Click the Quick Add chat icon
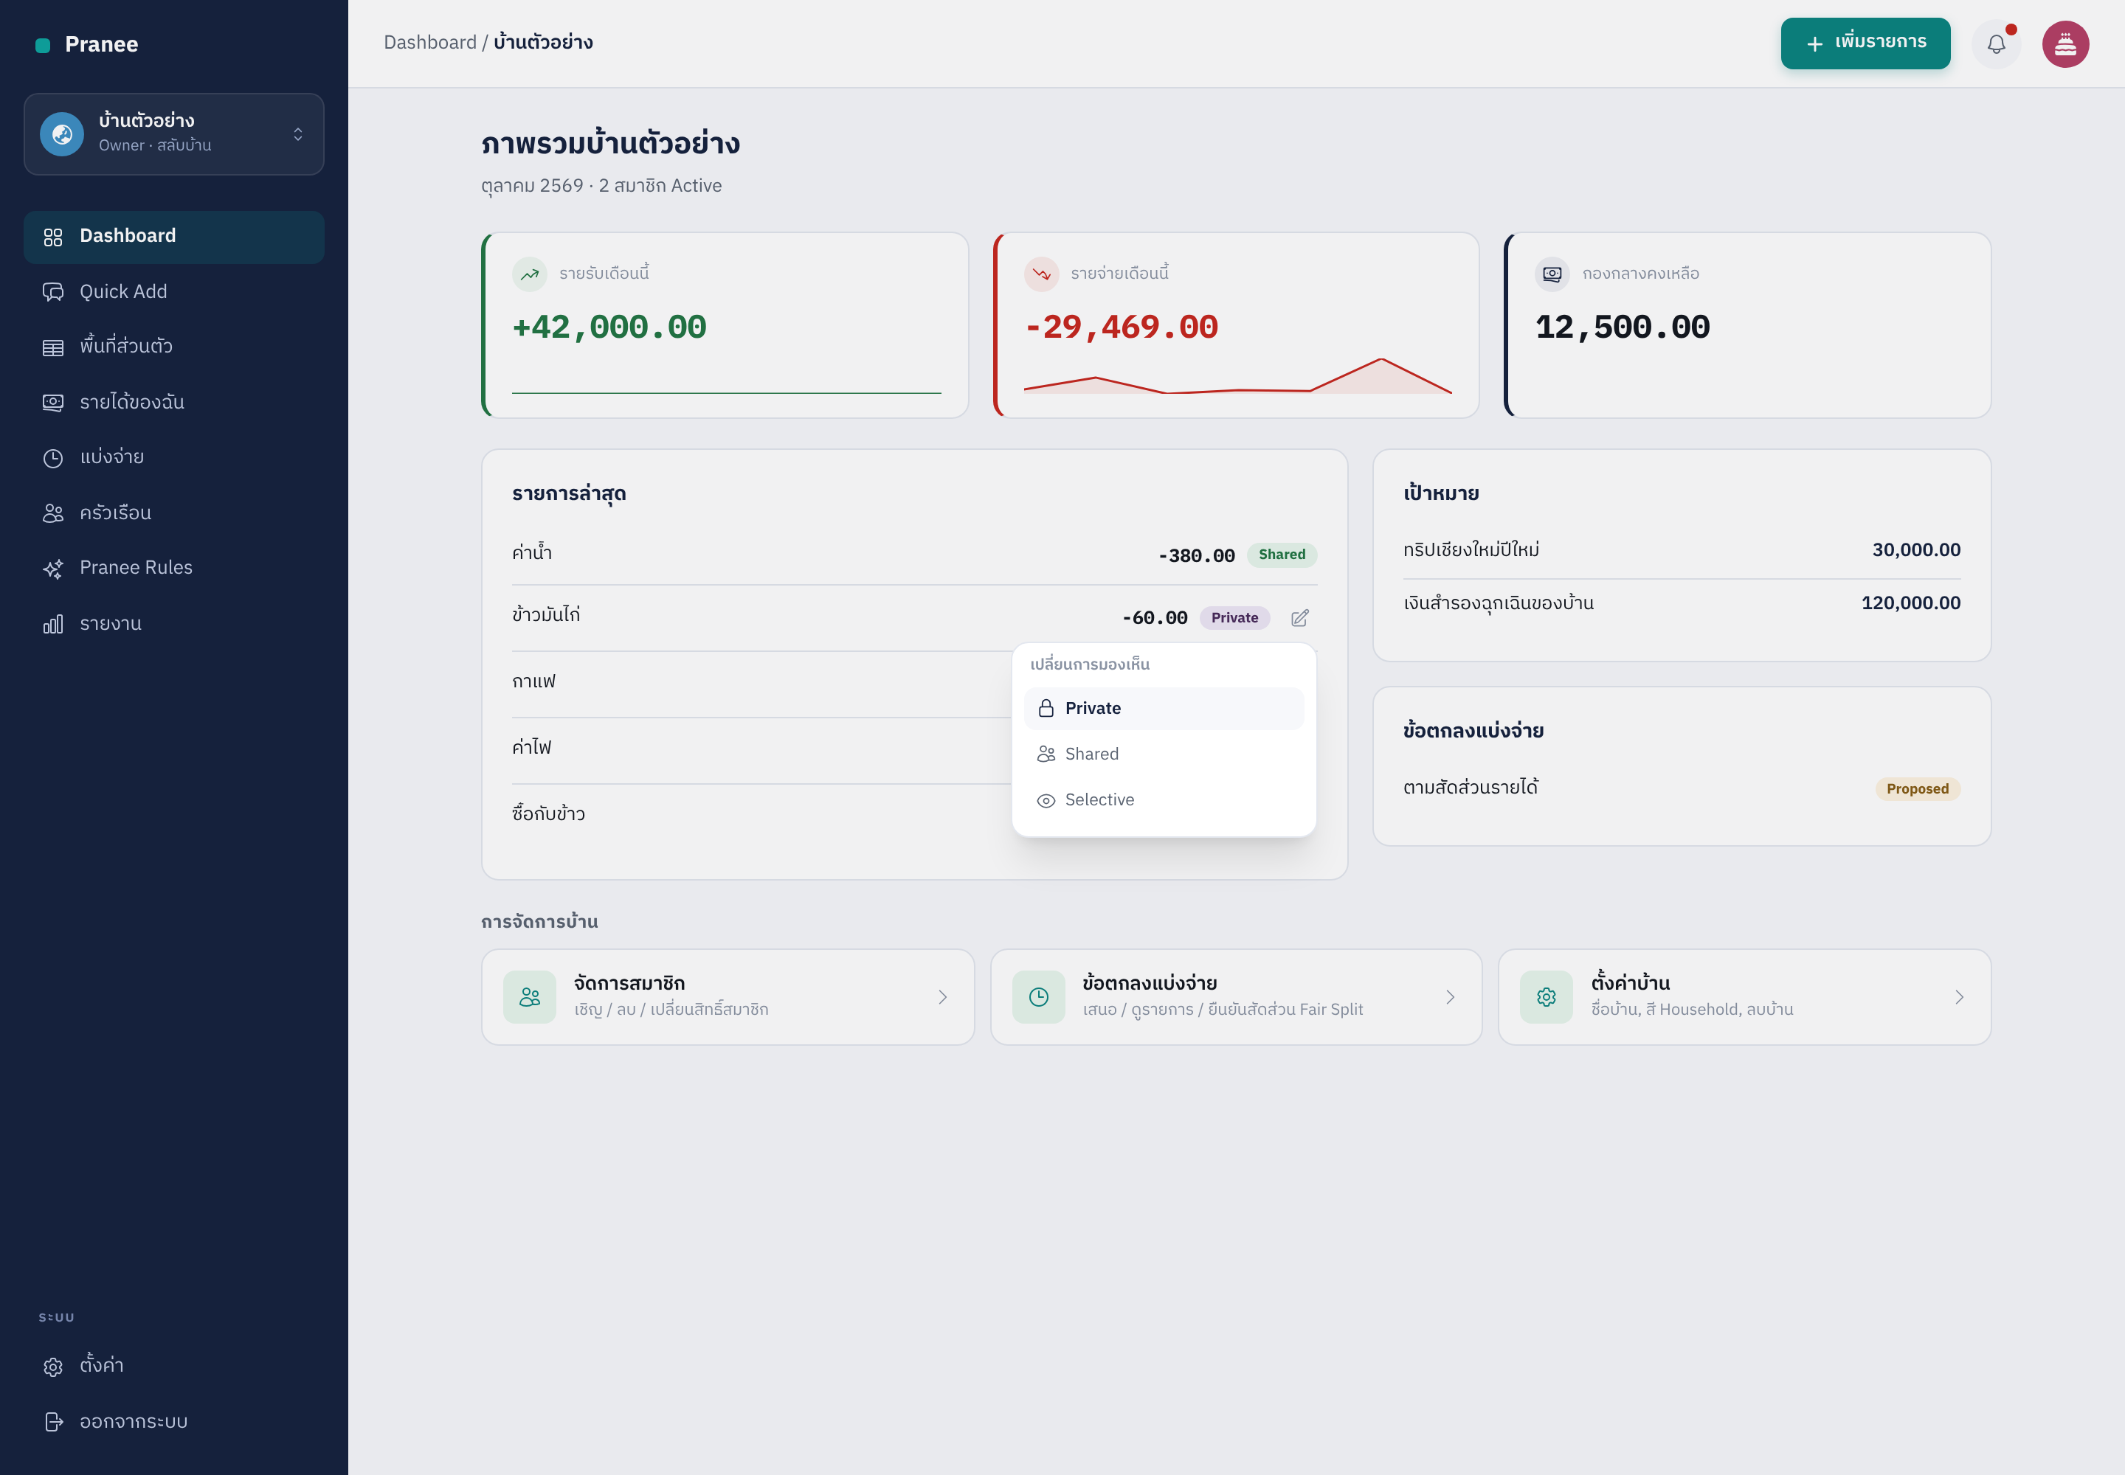The image size is (2125, 1475). click(52, 292)
